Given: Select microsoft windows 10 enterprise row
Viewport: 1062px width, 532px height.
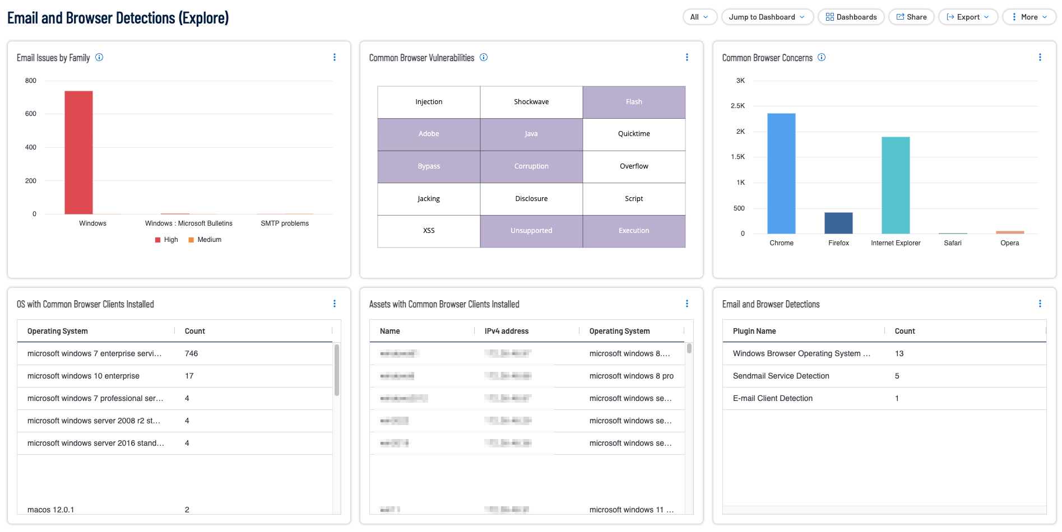Looking at the screenshot, I should pyautogui.click(x=175, y=376).
